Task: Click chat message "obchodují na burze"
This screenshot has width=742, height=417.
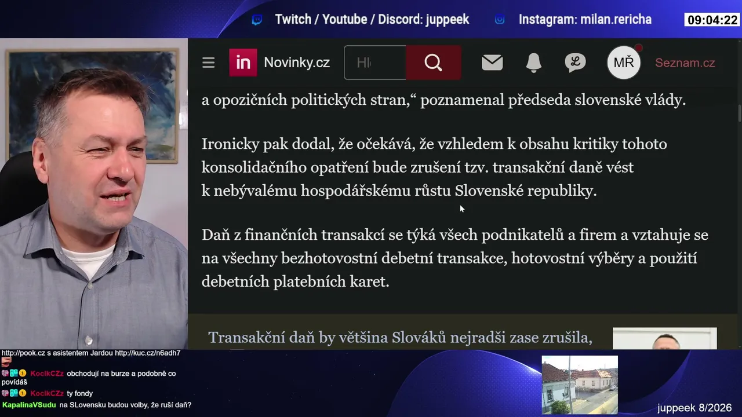Action: click(x=89, y=378)
